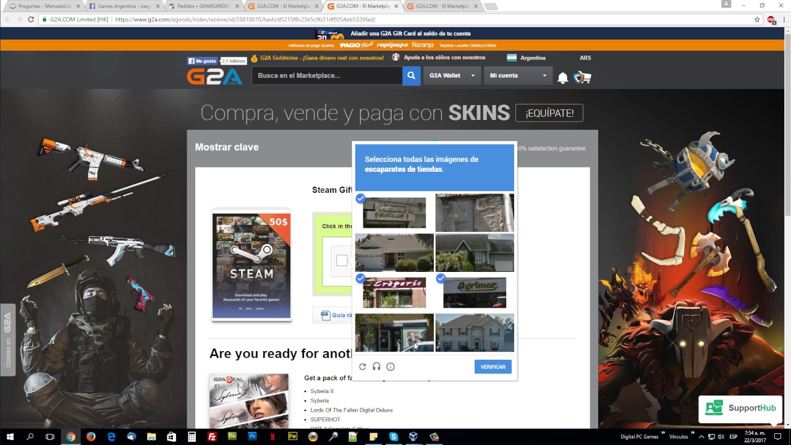
Task: Click the browser address bar URL
Action: pyautogui.click(x=245, y=19)
